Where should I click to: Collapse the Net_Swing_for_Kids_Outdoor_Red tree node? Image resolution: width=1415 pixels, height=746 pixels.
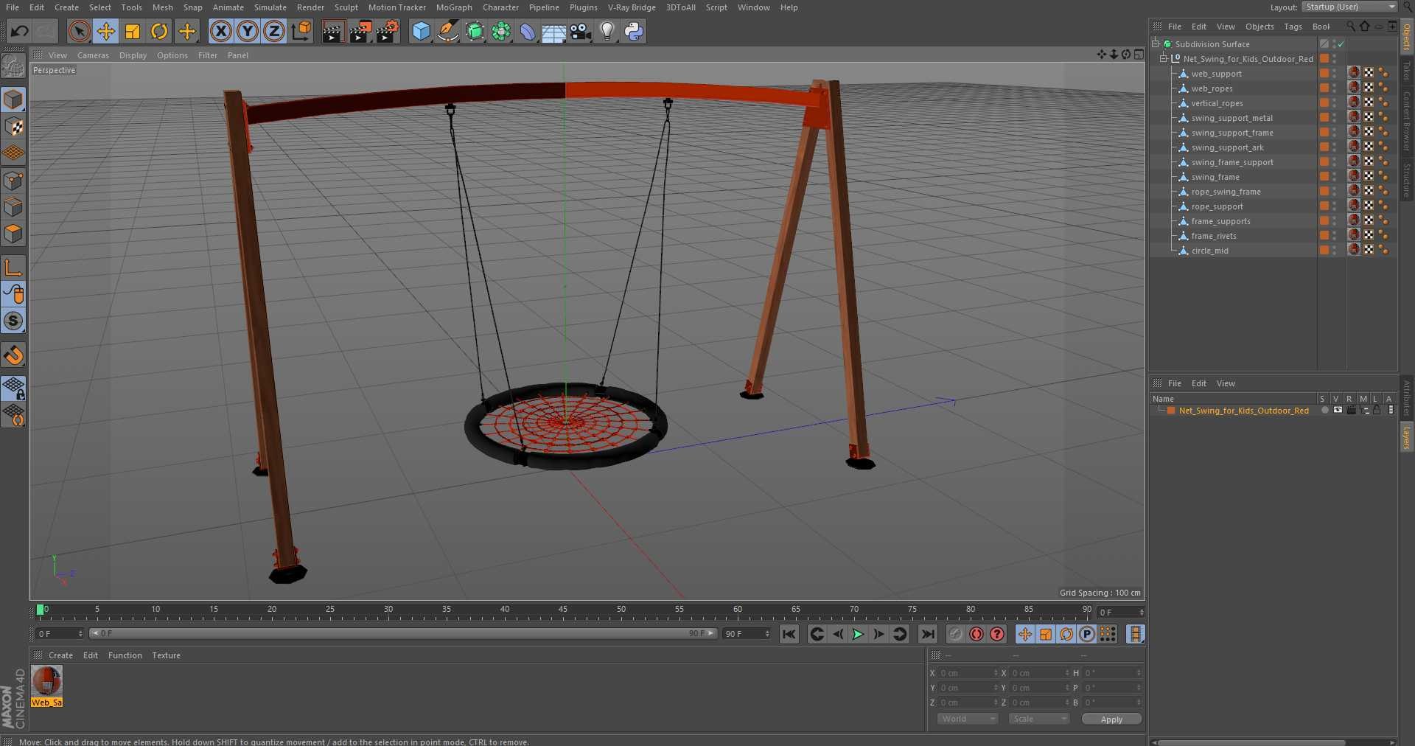point(1164,58)
